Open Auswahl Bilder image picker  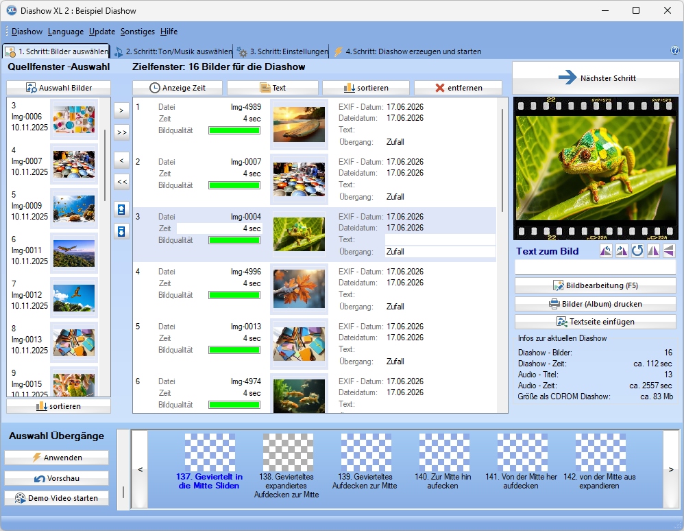tap(58, 88)
